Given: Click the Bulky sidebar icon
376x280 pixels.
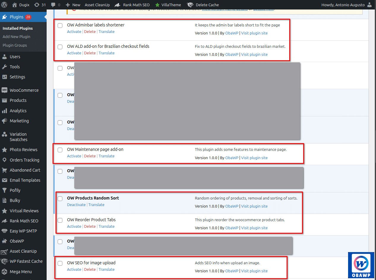Looking at the screenshot, I should tap(4, 200).
